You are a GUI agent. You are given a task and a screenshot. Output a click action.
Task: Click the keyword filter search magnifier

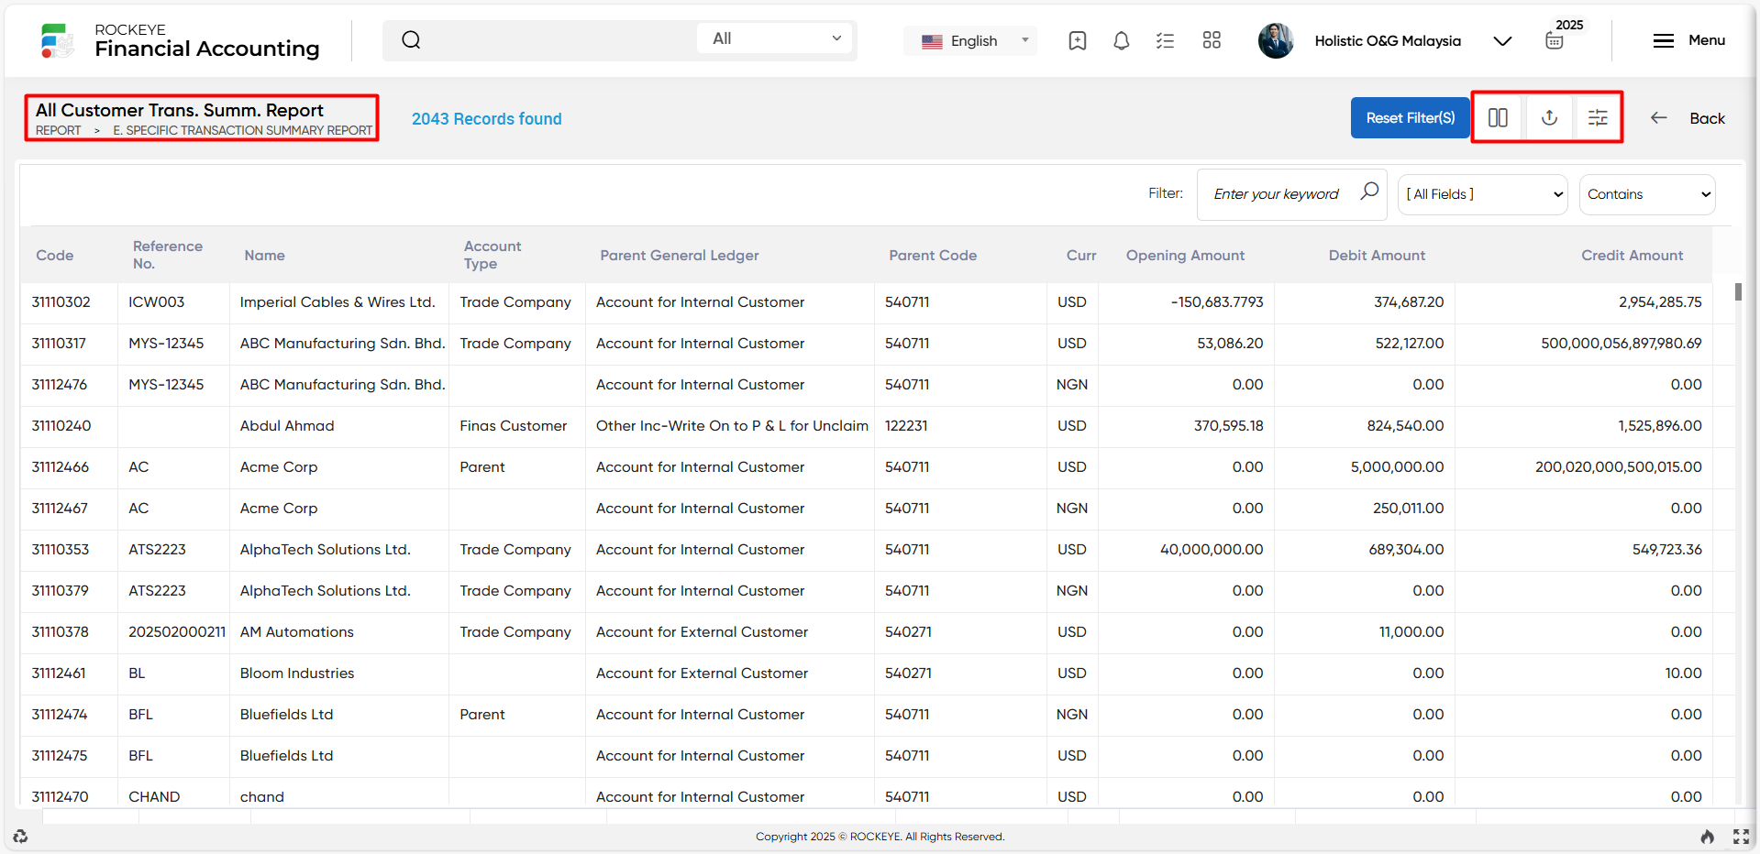coord(1369,192)
